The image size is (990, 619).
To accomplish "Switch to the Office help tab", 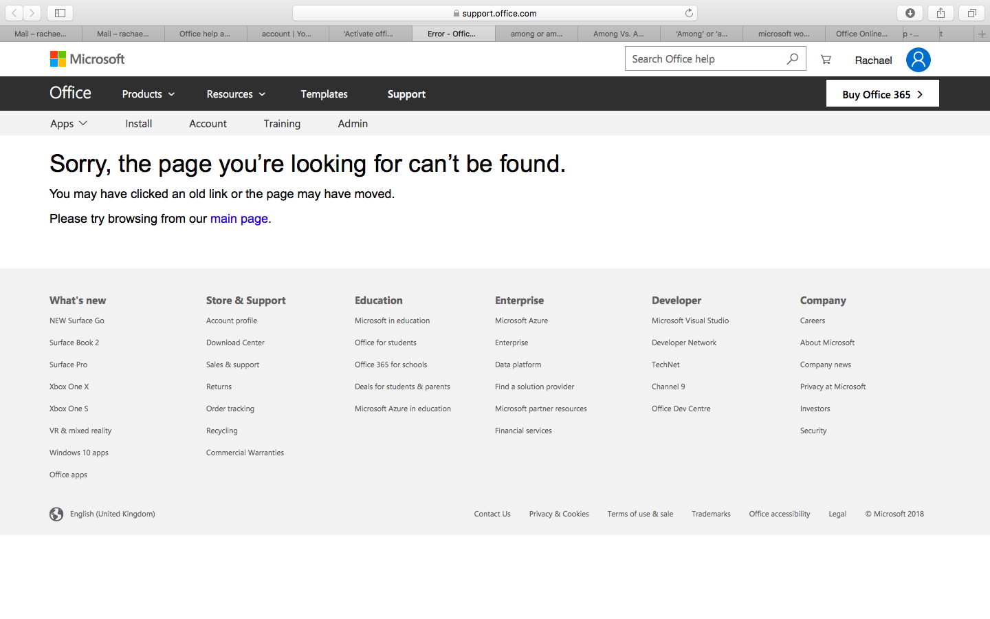I will click(x=205, y=34).
